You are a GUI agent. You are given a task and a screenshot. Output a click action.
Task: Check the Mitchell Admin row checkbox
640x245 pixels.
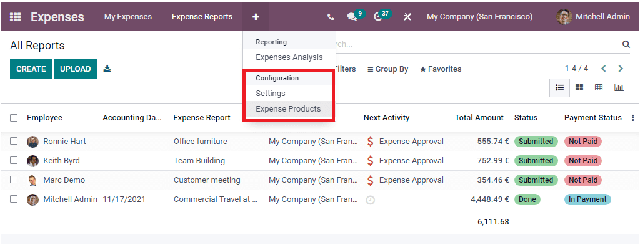click(14, 199)
